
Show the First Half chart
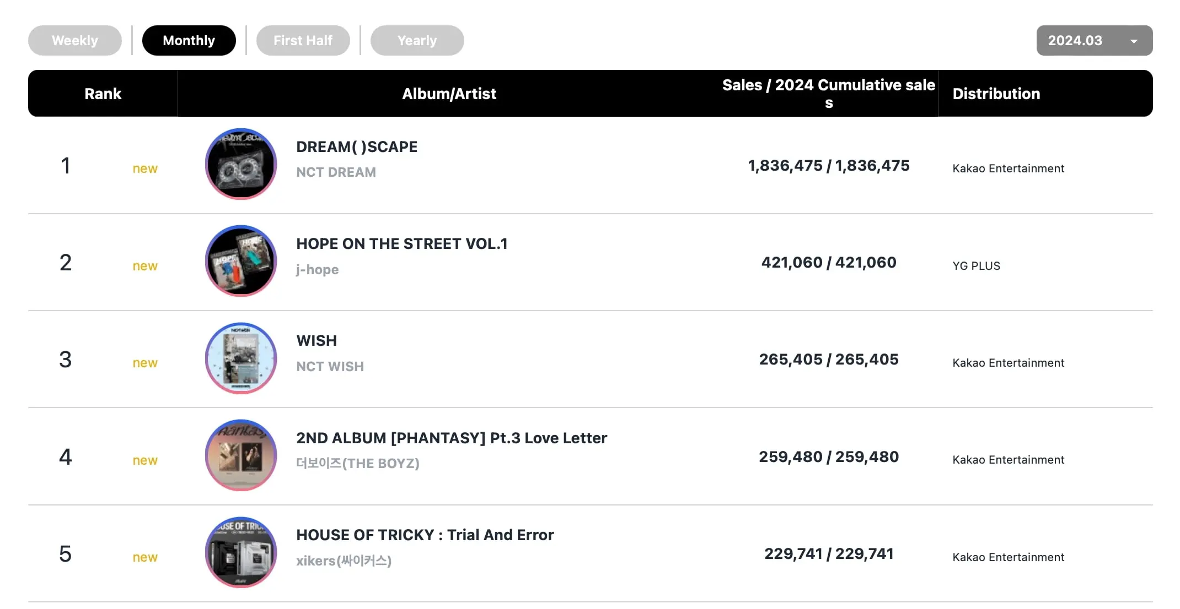303,41
